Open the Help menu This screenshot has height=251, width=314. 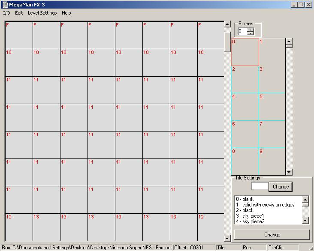tap(66, 13)
